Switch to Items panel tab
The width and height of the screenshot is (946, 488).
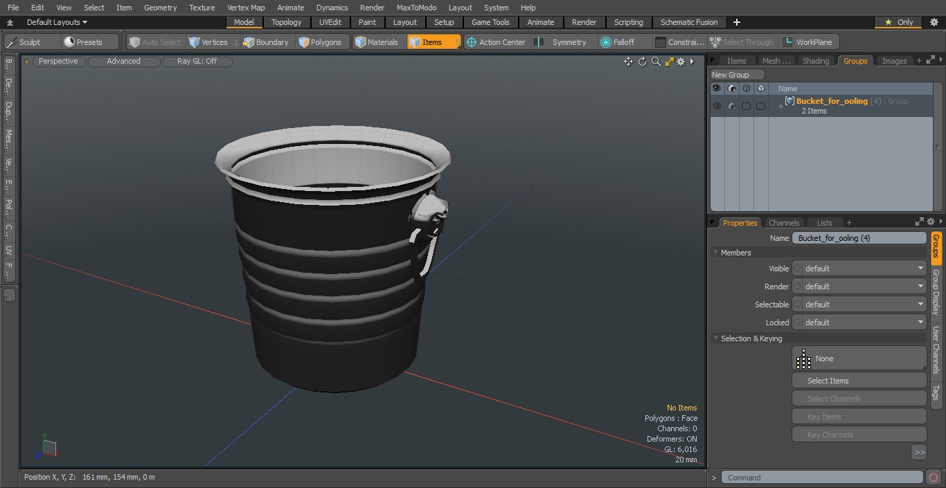736,61
